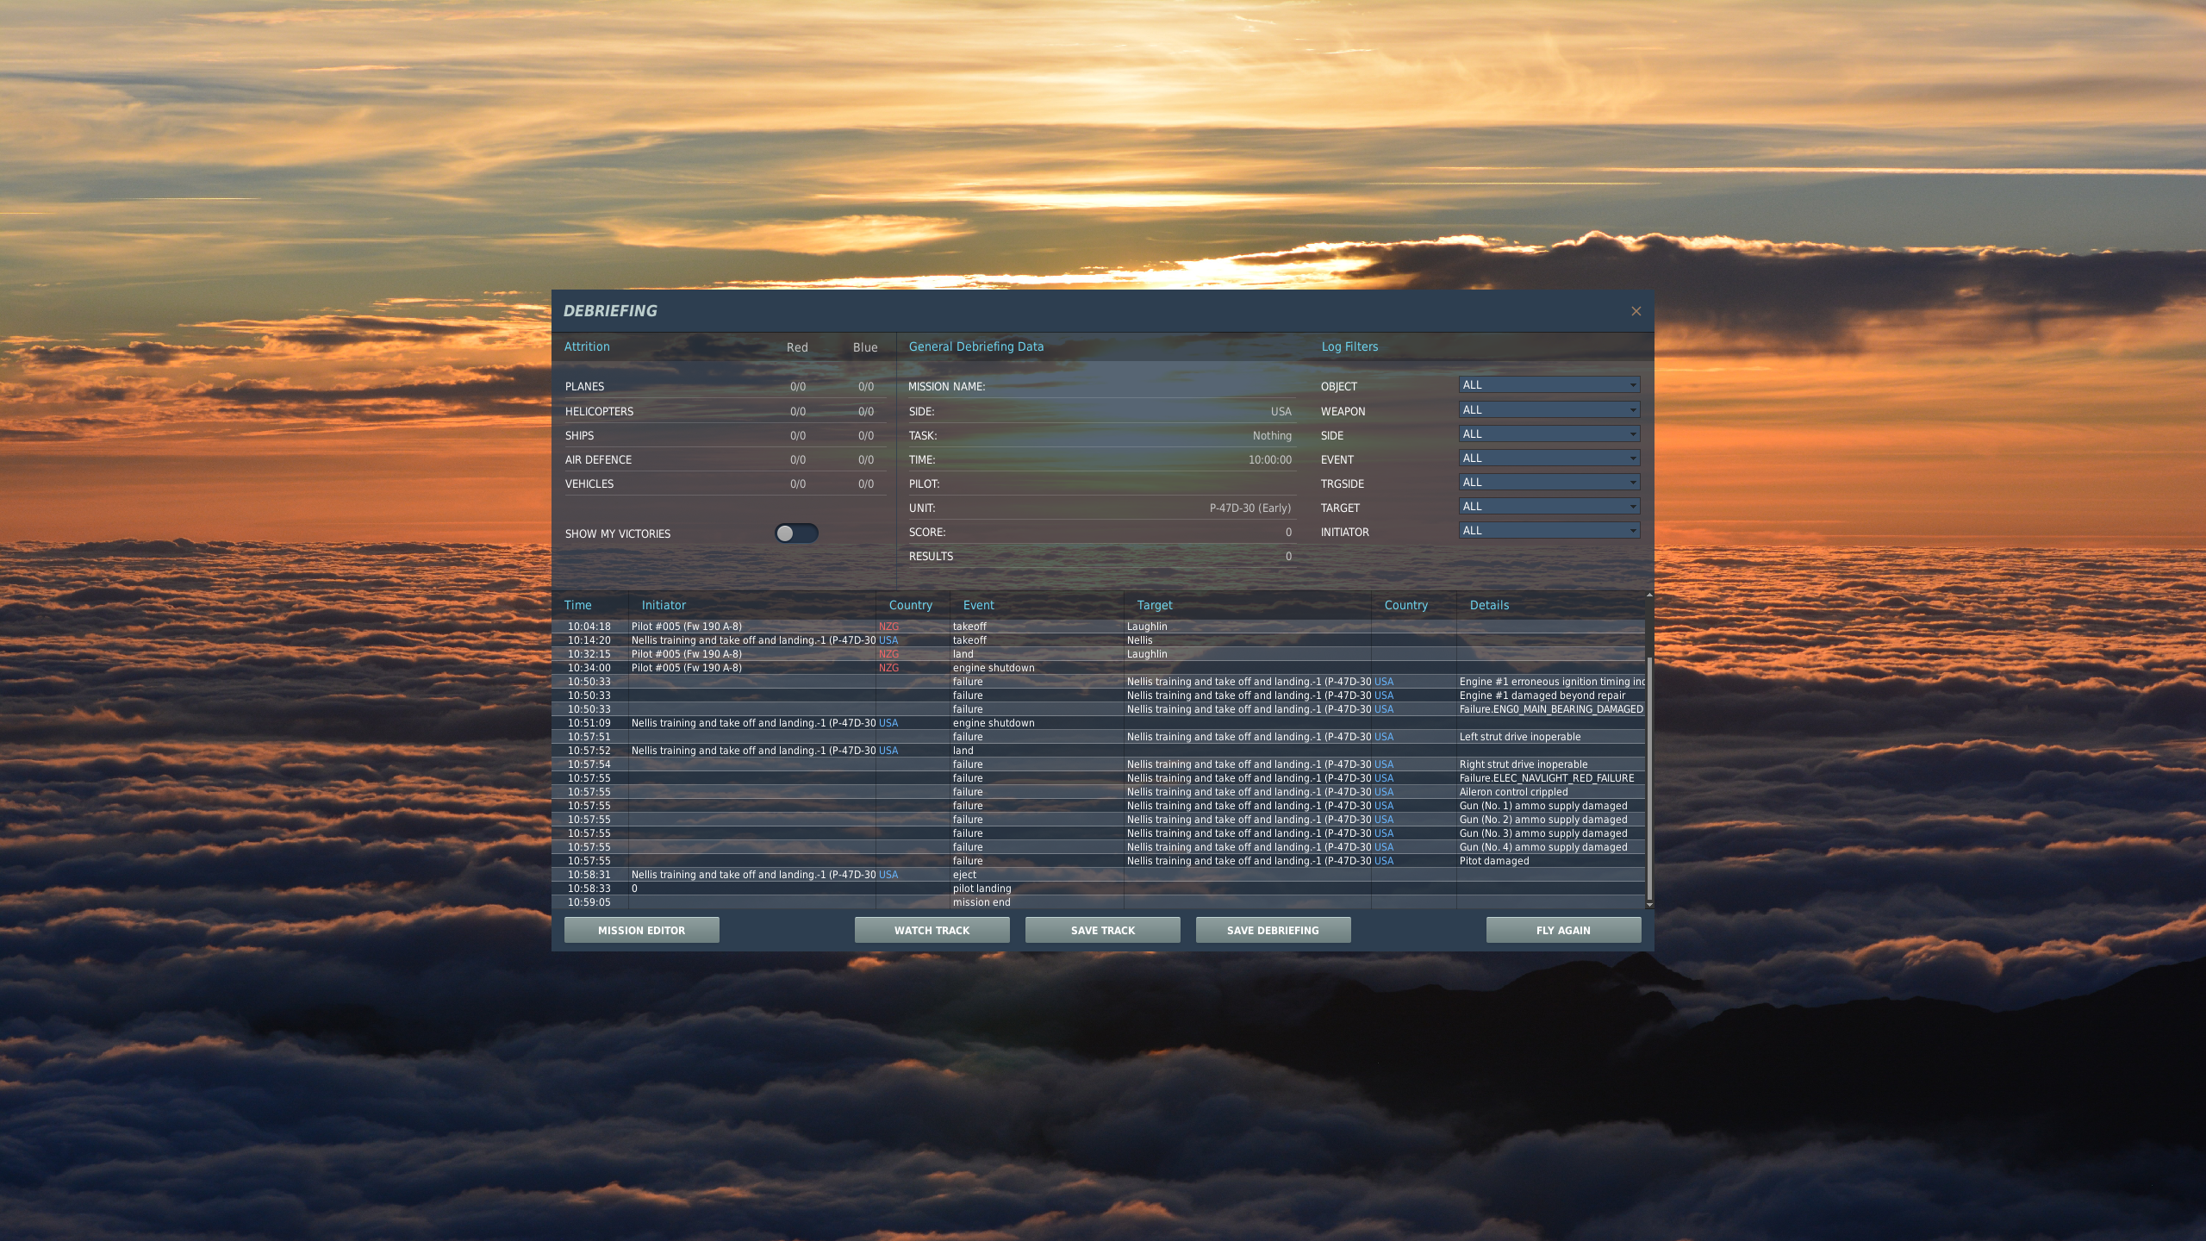The width and height of the screenshot is (2206, 1241).
Task: Click the HELICOPTERS attrition row label
Action: click(x=599, y=412)
